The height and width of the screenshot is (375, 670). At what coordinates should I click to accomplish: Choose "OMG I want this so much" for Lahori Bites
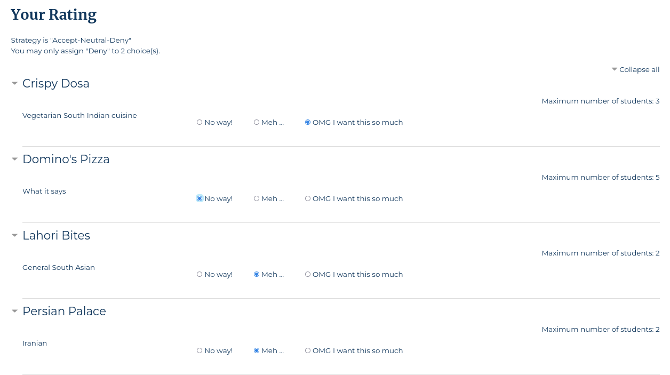[308, 274]
